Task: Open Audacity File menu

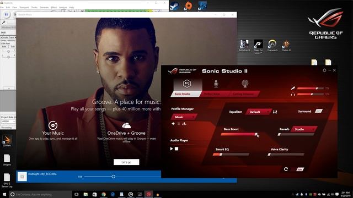Action: [2, 7]
